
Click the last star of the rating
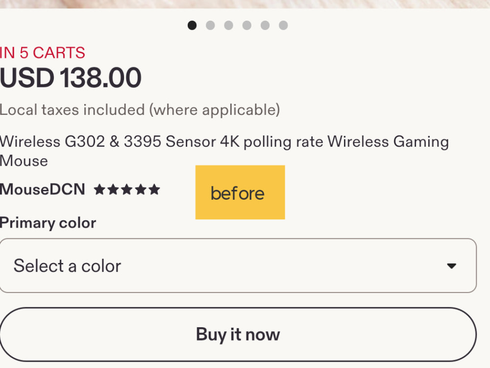tap(154, 189)
